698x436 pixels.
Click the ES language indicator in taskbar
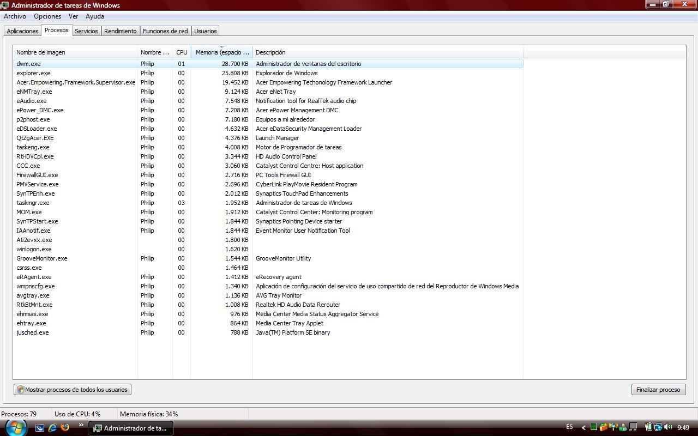click(569, 427)
